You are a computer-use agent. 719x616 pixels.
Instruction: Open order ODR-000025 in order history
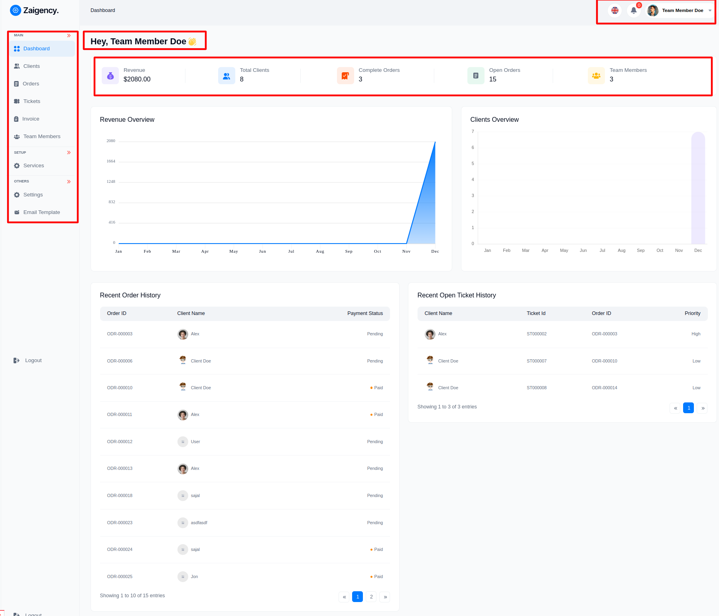[120, 576]
